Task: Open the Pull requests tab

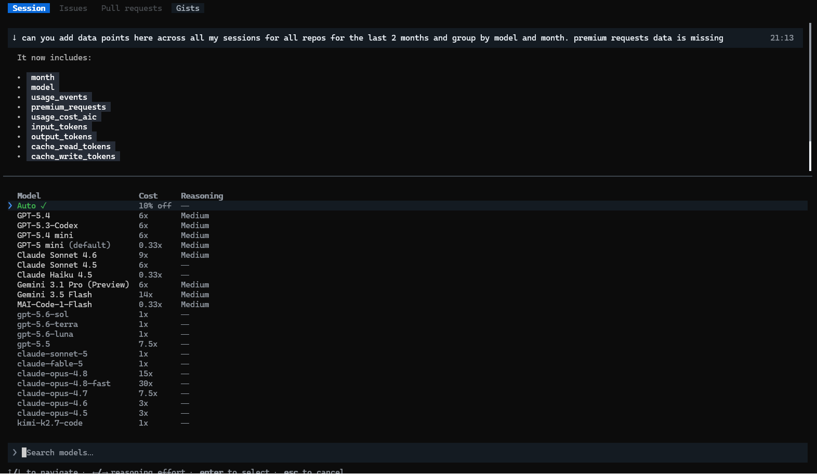Action: (x=131, y=8)
